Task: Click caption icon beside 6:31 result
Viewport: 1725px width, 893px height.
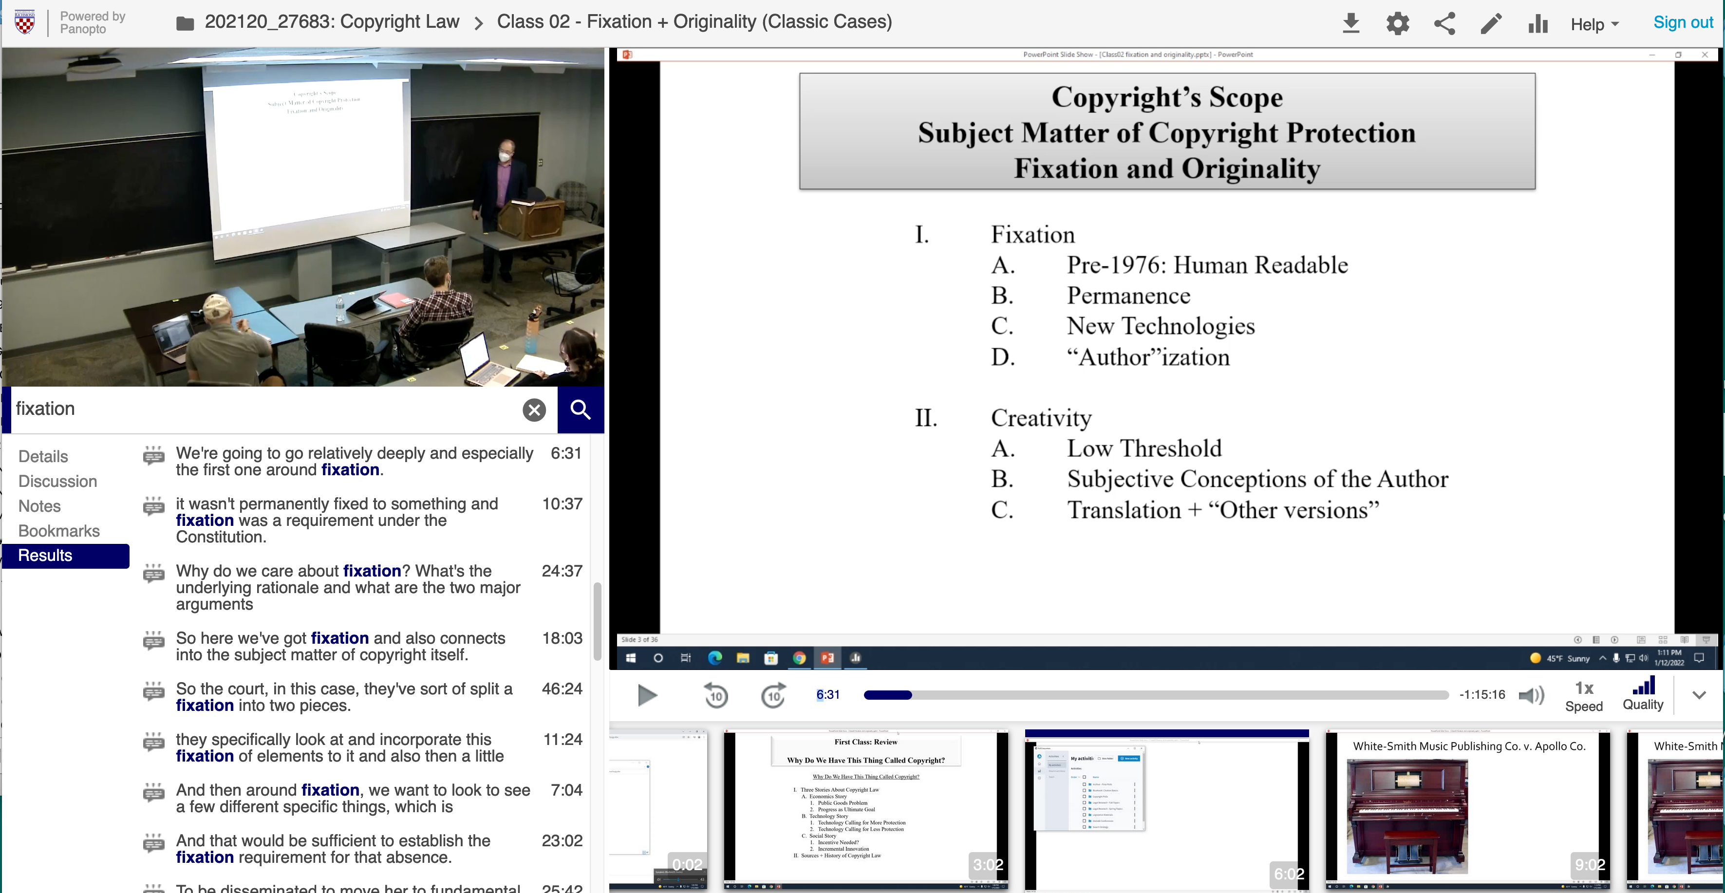Action: tap(153, 456)
